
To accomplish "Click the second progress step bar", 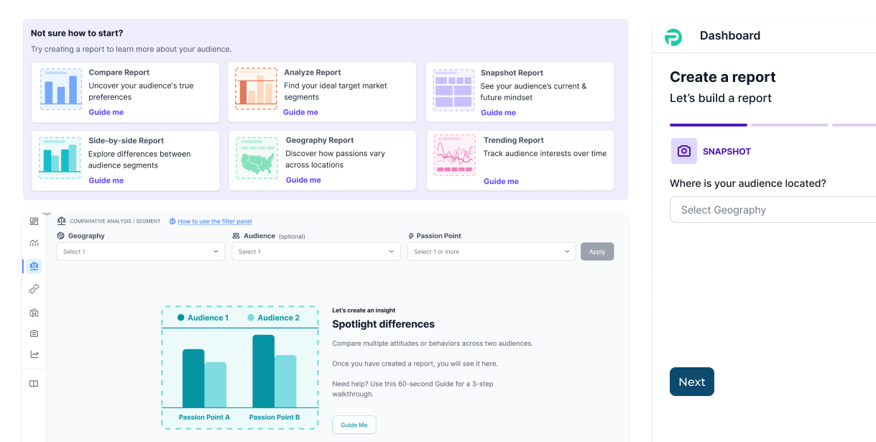I will pyautogui.click(x=790, y=125).
